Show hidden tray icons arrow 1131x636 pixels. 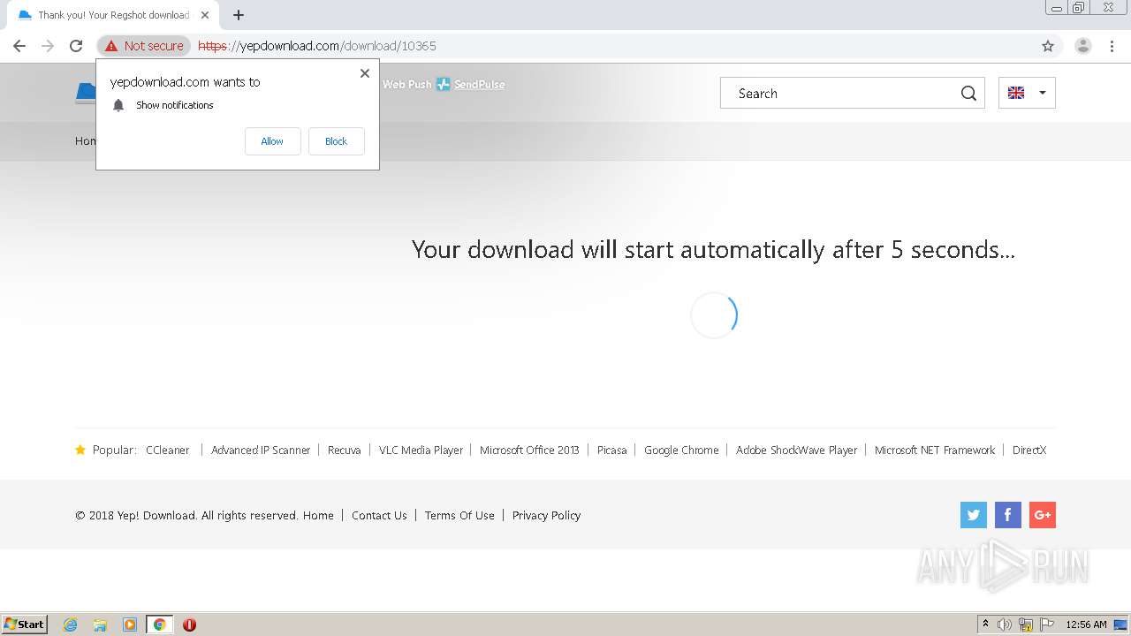click(x=986, y=625)
